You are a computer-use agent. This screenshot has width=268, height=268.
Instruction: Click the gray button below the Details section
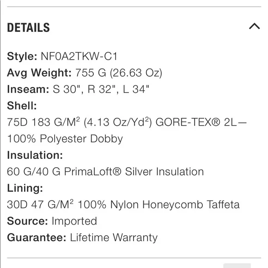pos(237,266)
